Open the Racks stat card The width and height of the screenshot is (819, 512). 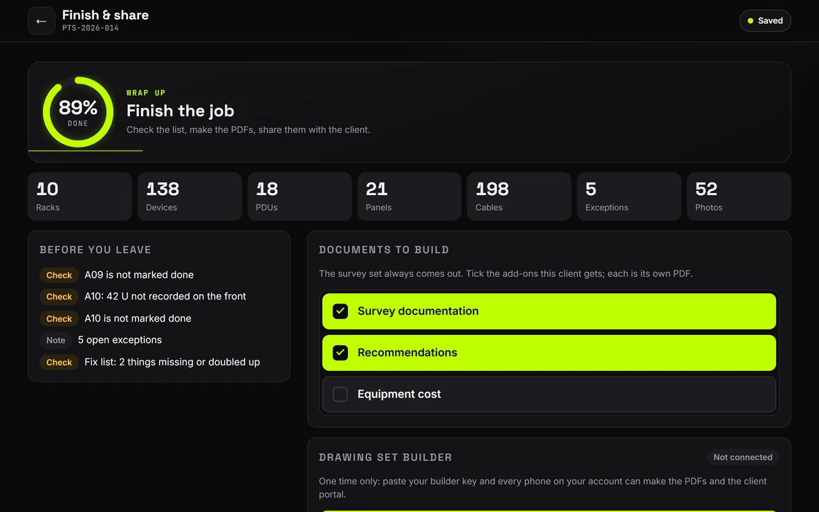[80, 196]
